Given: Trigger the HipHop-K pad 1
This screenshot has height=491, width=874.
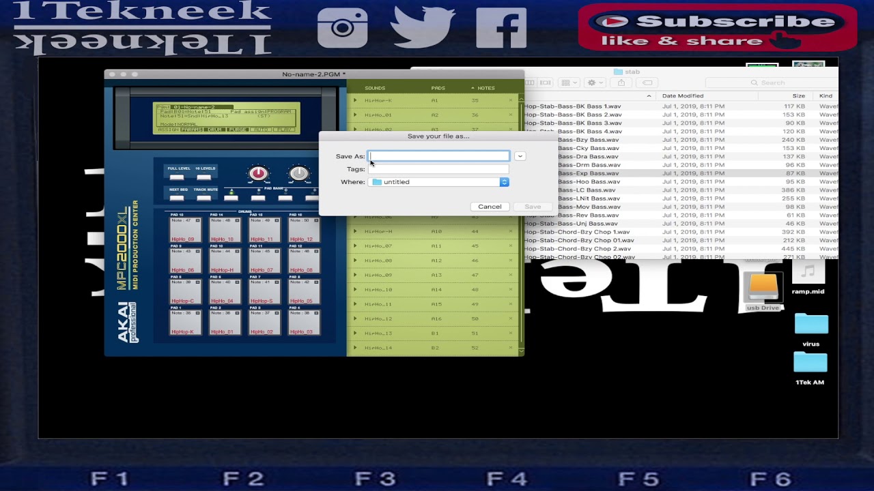Looking at the screenshot, I should point(185,322).
